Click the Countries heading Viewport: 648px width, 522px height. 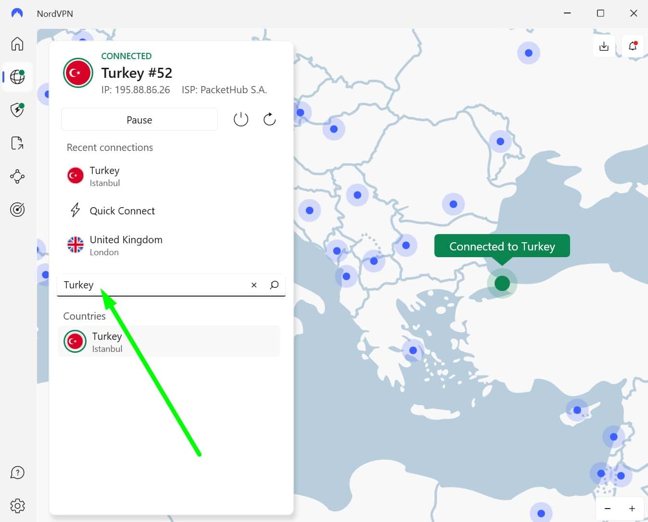[x=85, y=316]
